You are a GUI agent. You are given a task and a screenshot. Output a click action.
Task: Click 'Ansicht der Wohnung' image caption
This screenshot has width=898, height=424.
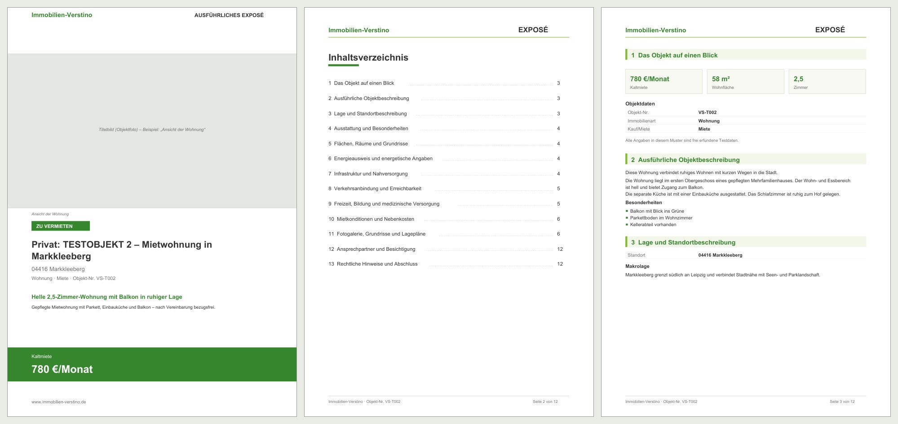point(50,214)
